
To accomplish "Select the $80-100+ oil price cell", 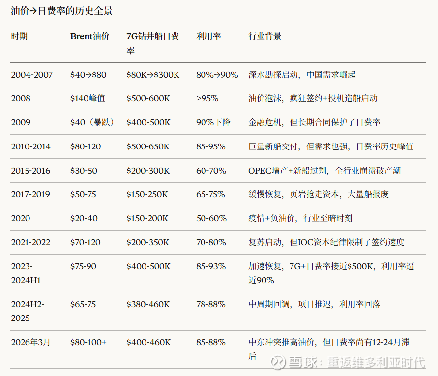I will (x=88, y=342).
